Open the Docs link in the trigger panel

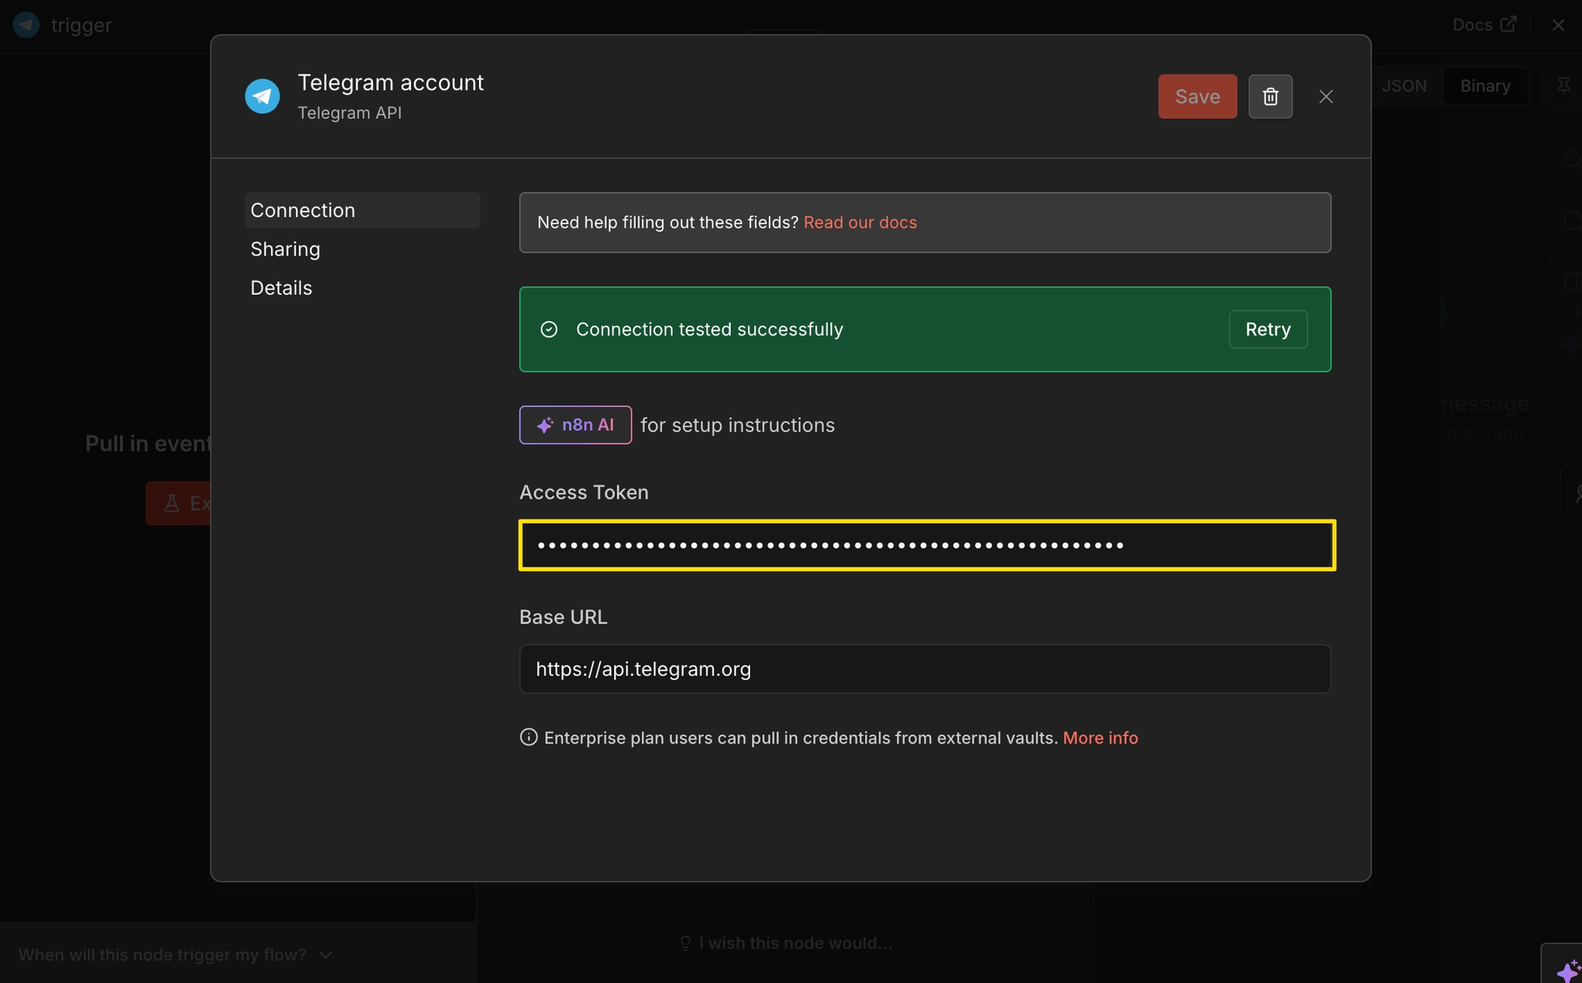pos(1484,25)
